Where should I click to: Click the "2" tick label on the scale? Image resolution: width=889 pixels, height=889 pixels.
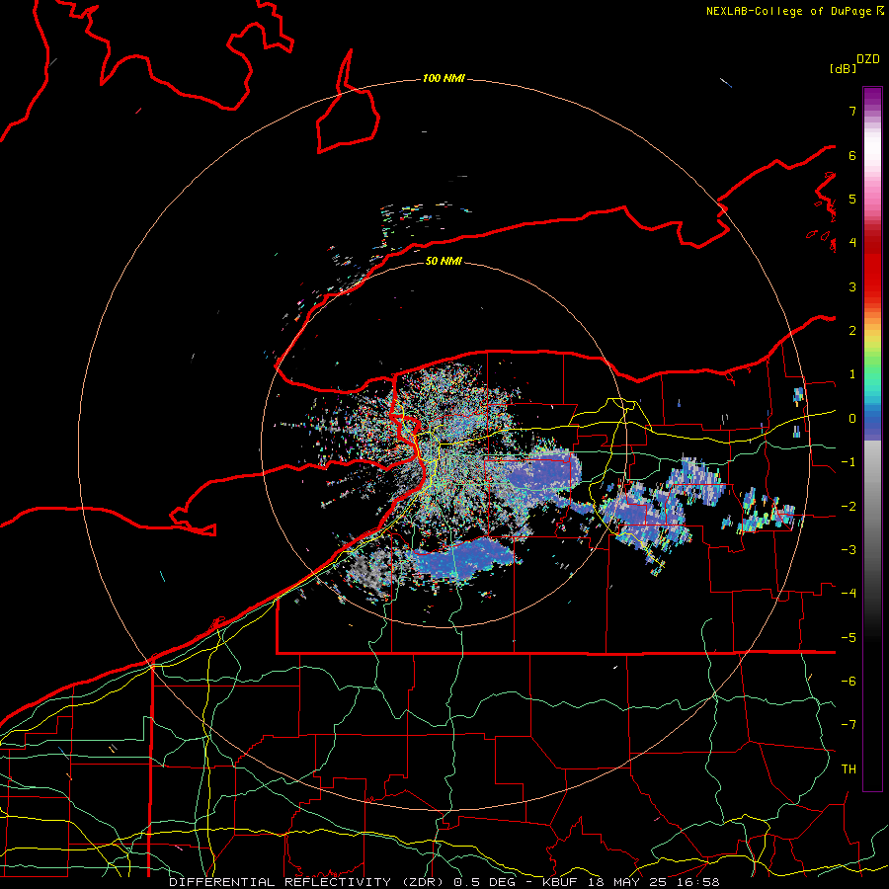point(852,331)
